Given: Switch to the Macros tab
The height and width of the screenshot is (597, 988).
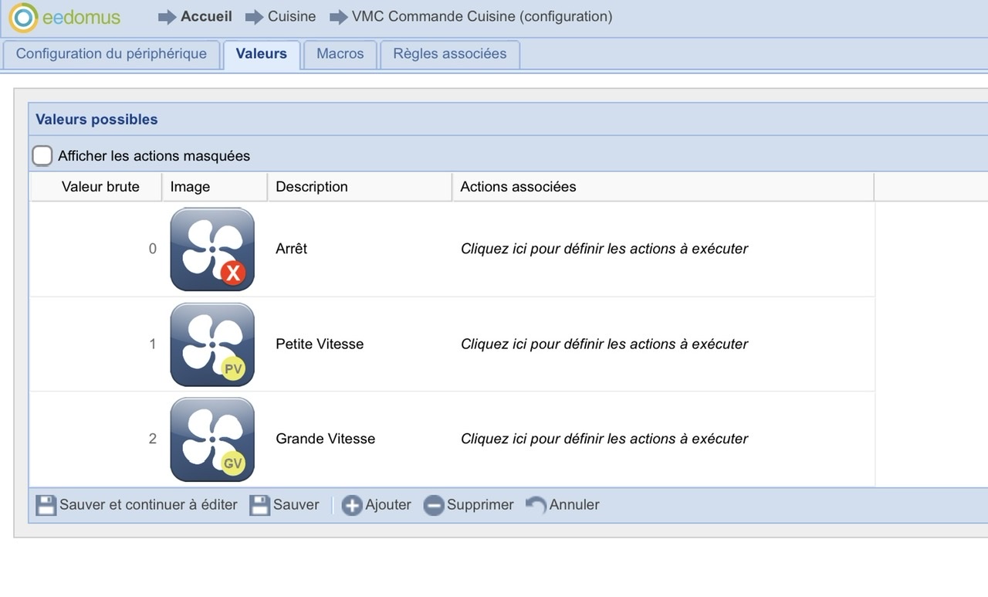Looking at the screenshot, I should tap(340, 54).
